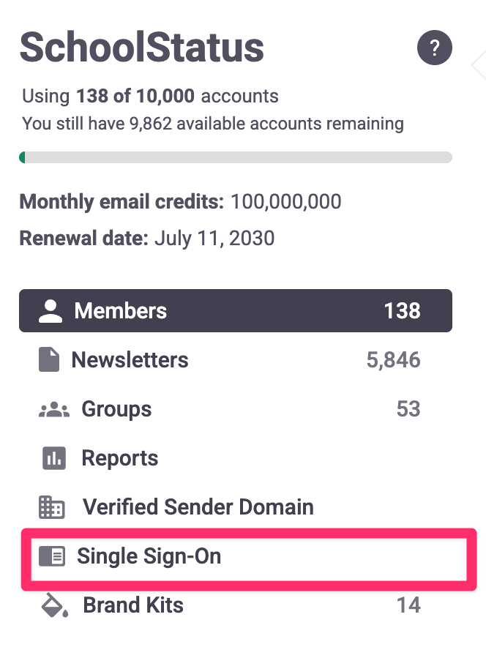
Task: Open the Newsletters menu item
Action: coord(130,360)
